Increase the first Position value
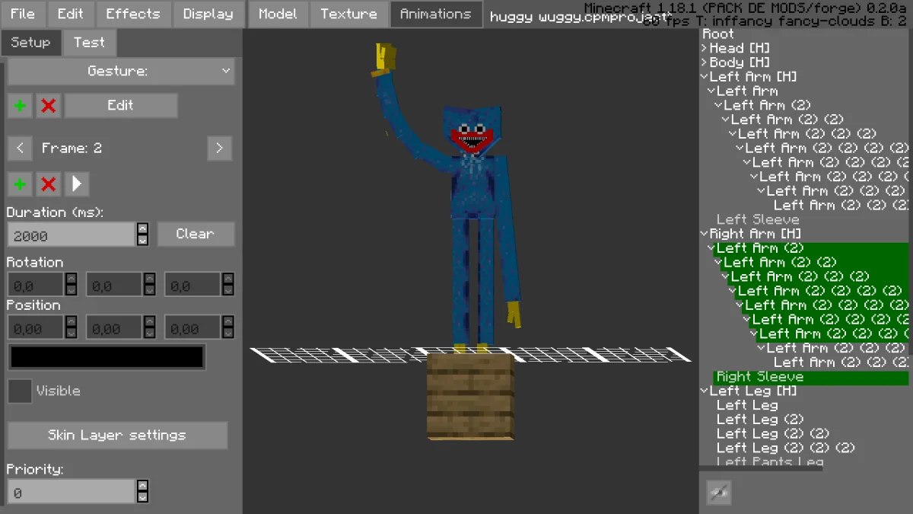 tap(71, 322)
